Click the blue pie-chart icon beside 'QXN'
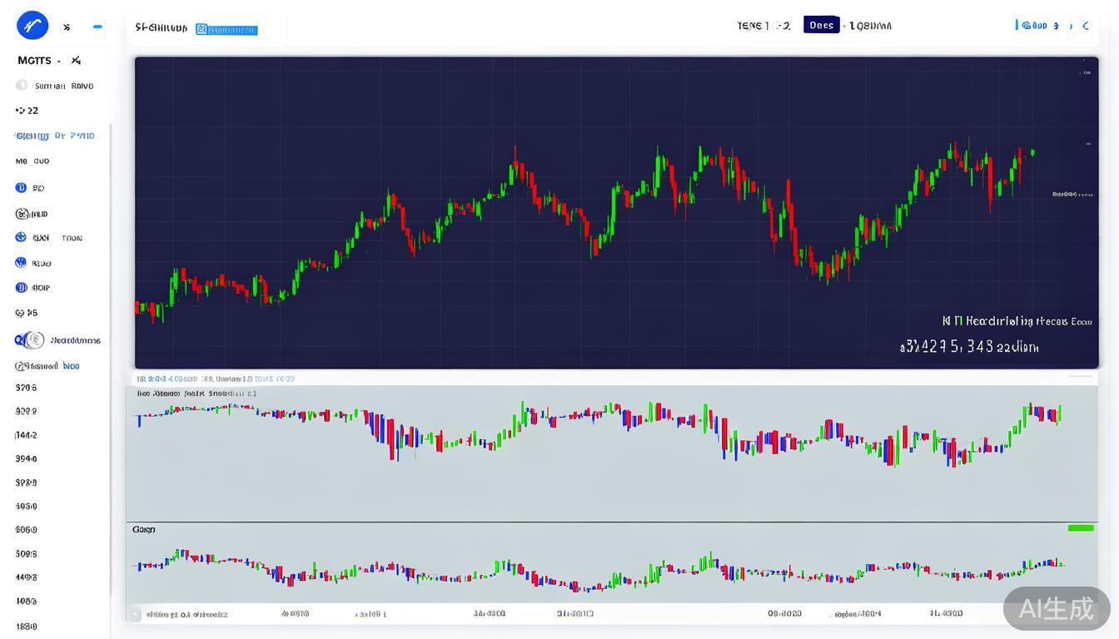 point(21,237)
